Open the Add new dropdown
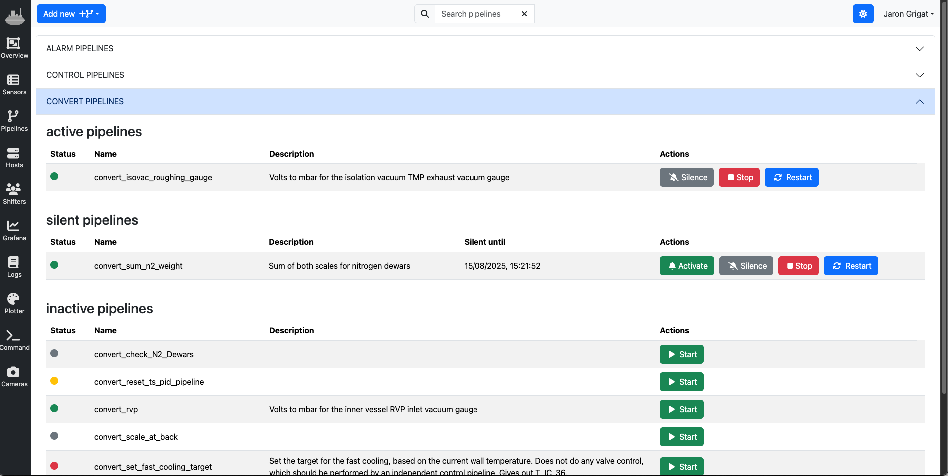The image size is (948, 476). coord(71,14)
